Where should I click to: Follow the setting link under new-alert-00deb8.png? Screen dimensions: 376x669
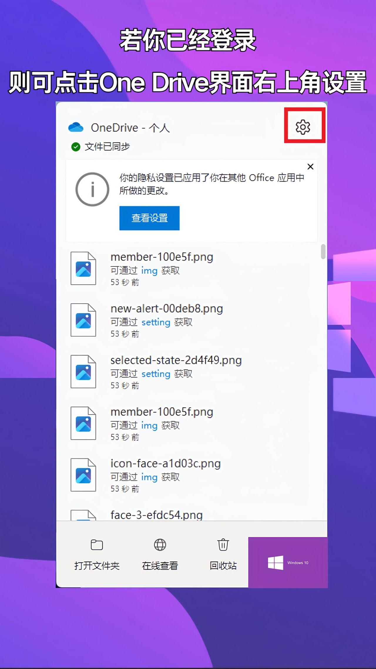point(156,322)
